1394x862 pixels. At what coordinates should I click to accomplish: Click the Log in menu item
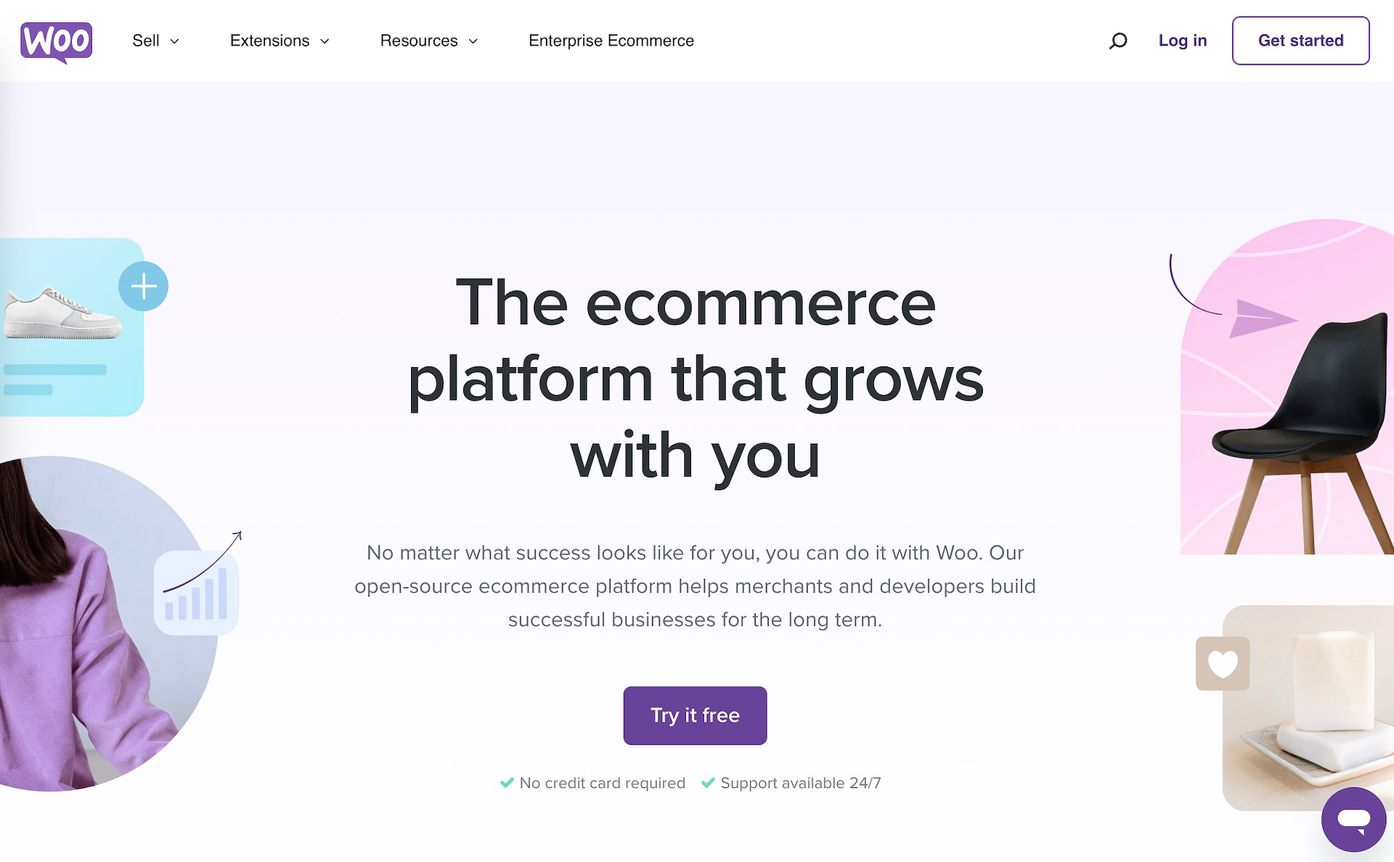pos(1183,41)
